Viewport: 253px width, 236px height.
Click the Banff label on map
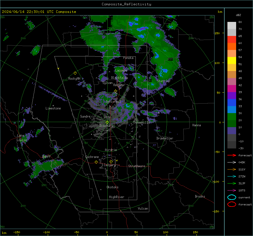click(x=46, y=157)
